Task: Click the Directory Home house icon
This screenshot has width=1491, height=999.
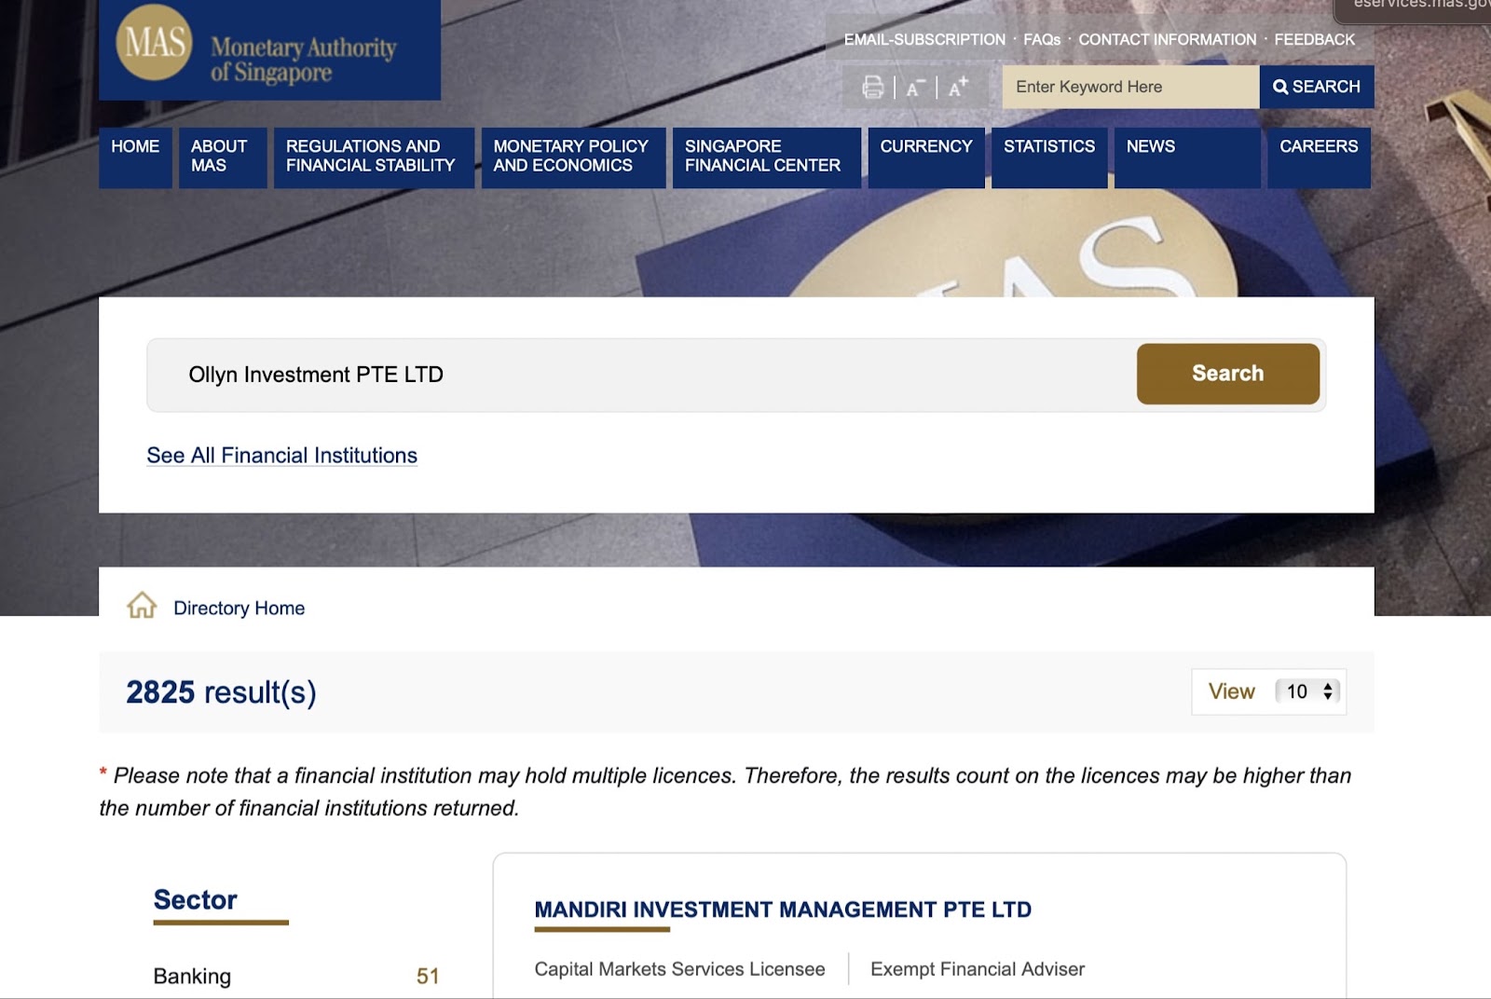Action: (142, 606)
